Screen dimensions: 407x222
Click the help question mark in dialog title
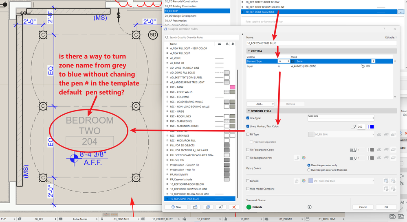[384, 29]
